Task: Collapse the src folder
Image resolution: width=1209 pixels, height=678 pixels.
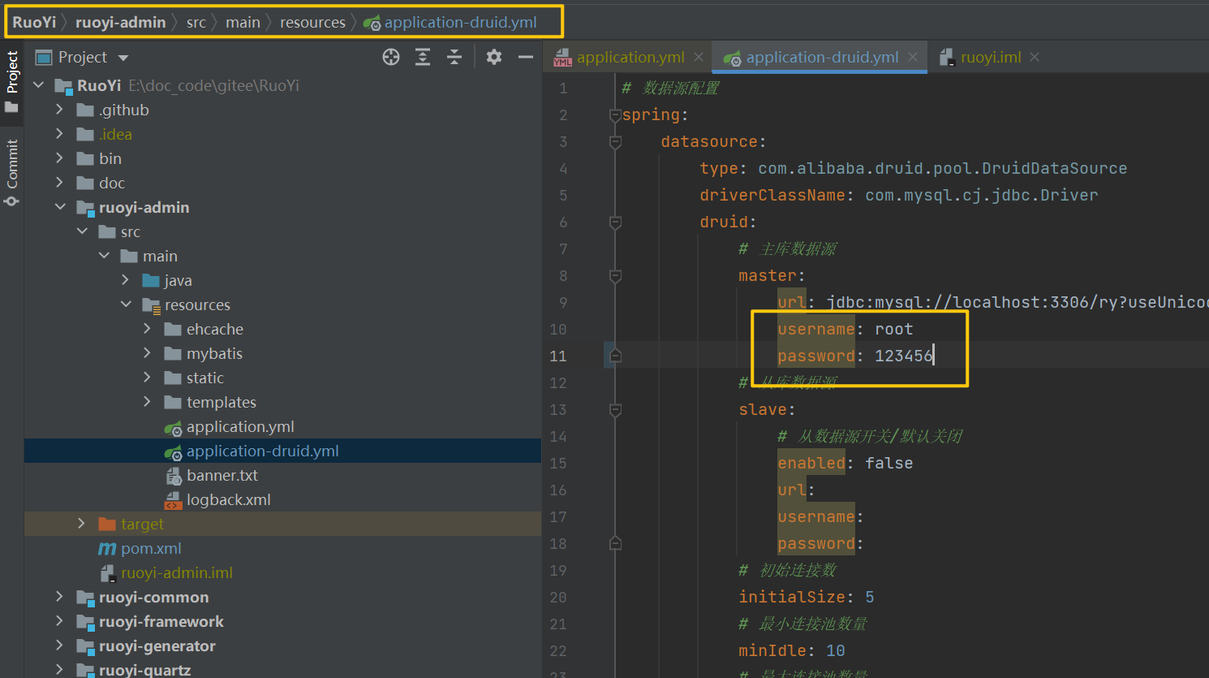Action: click(82, 231)
